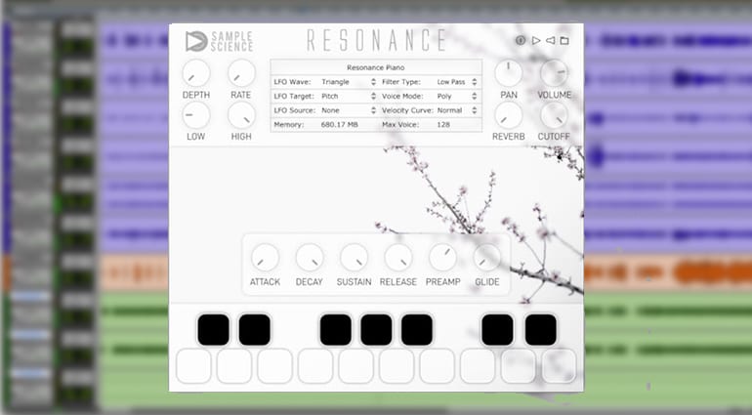Click the VOLUME knob

coord(554,73)
